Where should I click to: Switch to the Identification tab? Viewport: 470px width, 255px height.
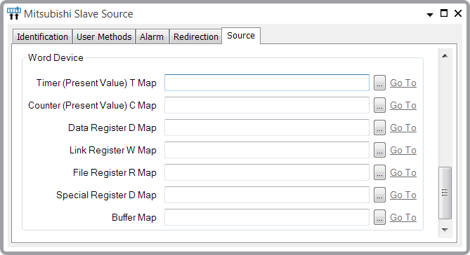pos(42,36)
